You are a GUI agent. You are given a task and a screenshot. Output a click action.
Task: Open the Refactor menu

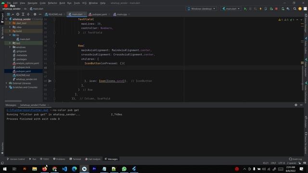52,3
